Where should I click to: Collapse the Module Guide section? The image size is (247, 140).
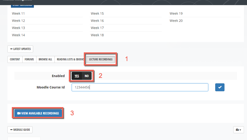pos(20,130)
